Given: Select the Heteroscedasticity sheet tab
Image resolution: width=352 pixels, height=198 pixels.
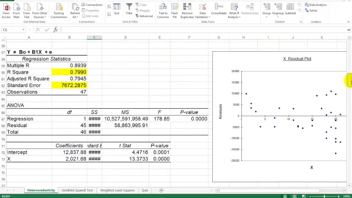Looking at the screenshot, I should 41,190.
